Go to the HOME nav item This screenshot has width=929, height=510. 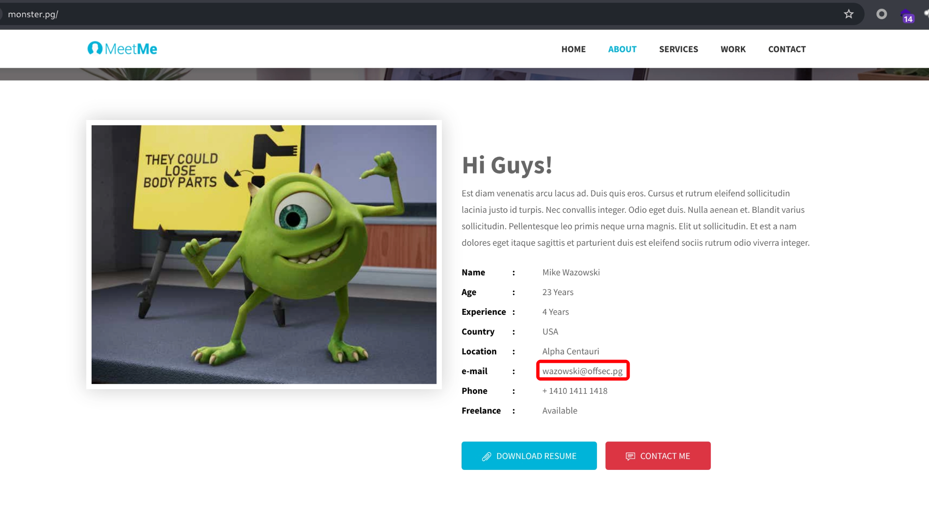[x=573, y=49]
